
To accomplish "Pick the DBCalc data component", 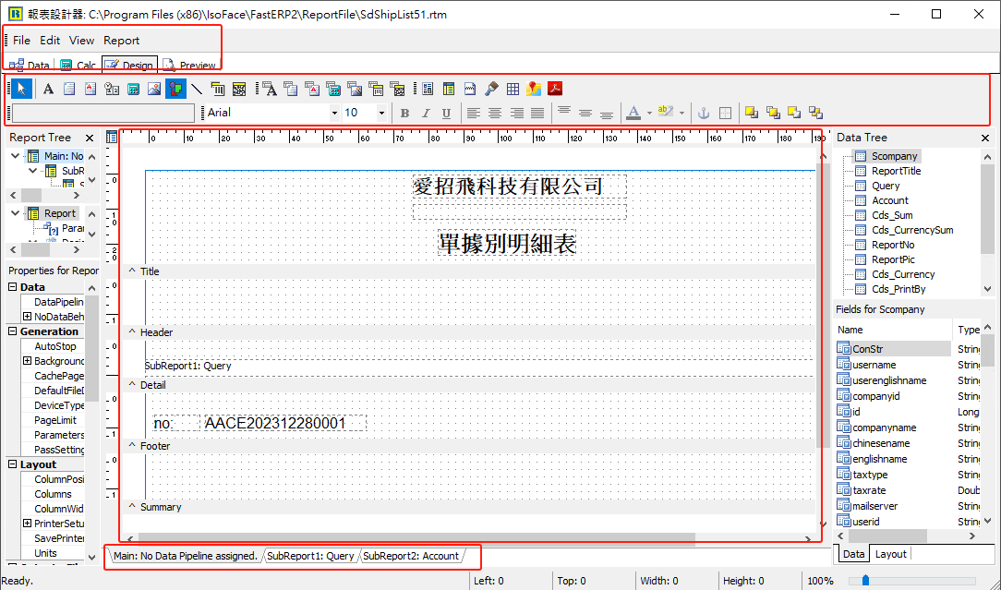I will (333, 89).
